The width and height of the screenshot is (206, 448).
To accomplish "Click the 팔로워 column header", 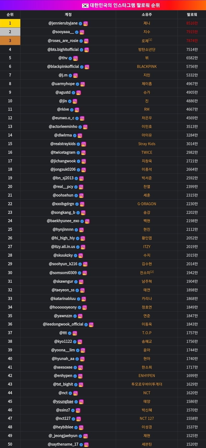I will click(x=192, y=15).
